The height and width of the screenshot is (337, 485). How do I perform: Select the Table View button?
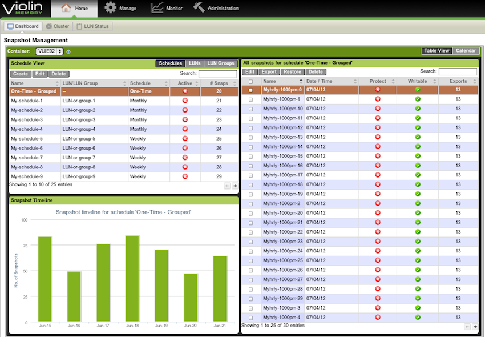click(436, 50)
